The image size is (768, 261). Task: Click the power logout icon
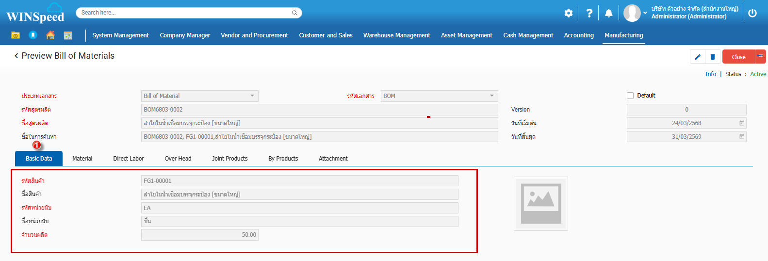pos(752,13)
